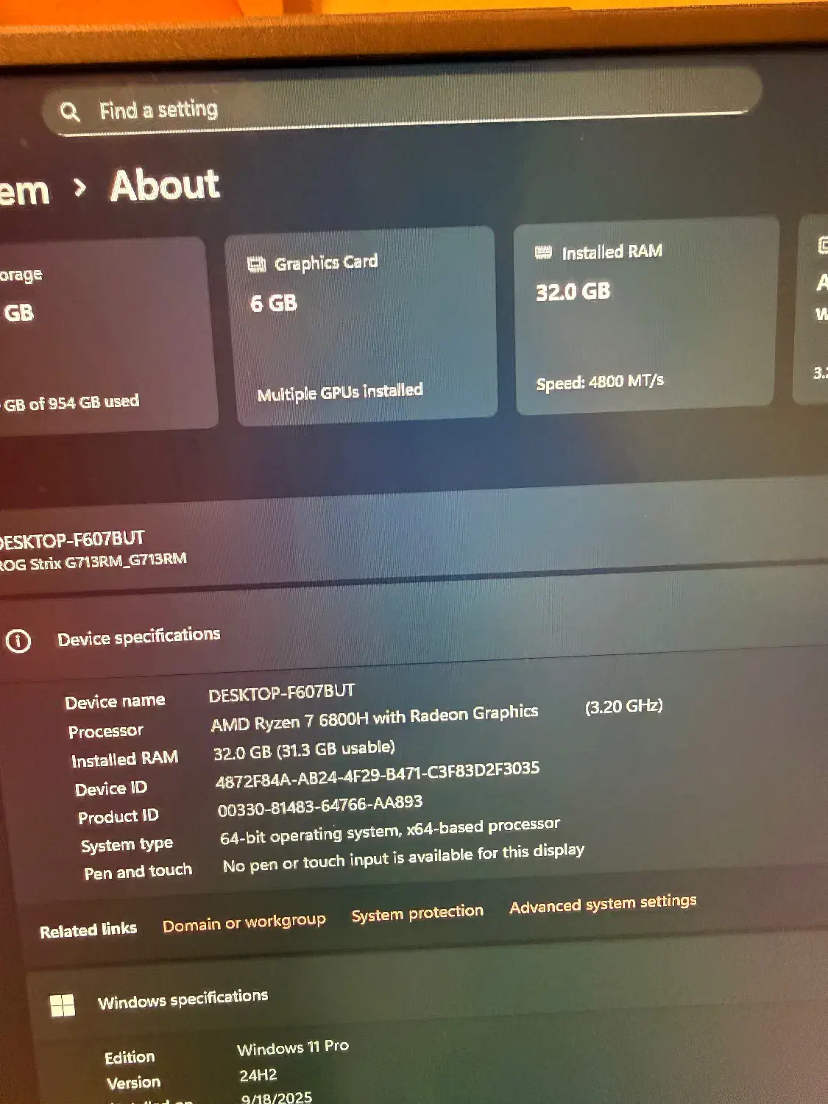Select the Device ID value starting '4872F84A'
The image size is (828, 1104).
(378, 774)
